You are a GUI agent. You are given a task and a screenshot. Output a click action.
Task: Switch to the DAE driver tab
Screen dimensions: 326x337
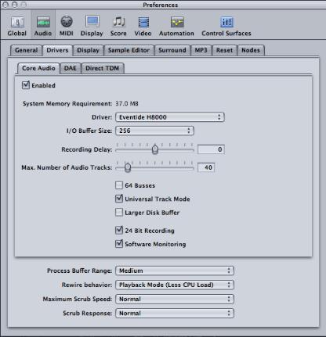click(x=71, y=68)
